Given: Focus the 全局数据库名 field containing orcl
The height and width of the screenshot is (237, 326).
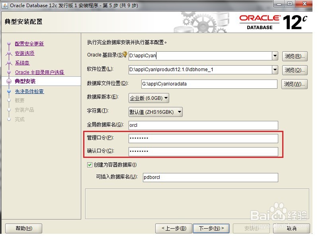Looking at the screenshot, I should 203,125.
